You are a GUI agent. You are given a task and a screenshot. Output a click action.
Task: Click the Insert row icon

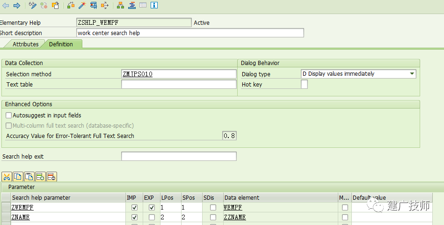pyautogui.click(x=40, y=177)
